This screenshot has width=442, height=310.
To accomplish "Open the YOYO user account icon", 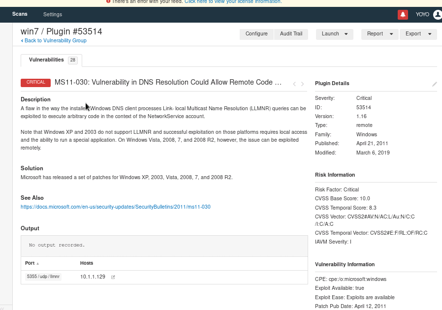I will [x=438, y=15].
